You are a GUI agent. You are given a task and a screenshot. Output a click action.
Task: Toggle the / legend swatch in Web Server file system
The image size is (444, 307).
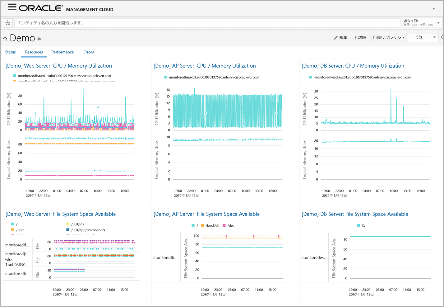coord(13,224)
